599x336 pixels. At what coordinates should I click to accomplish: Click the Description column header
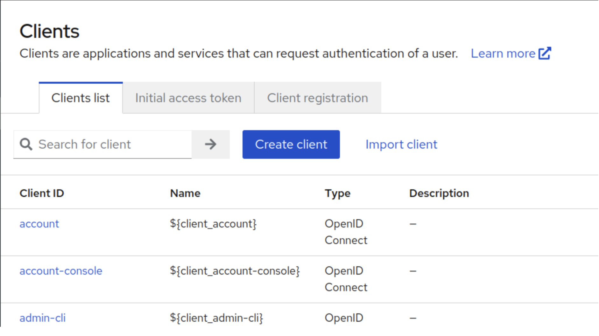pyautogui.click(x=439, y=193)
